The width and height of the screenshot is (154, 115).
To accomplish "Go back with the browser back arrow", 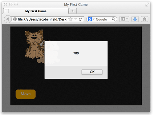I will pyautogui.click(x=7, y=19).
